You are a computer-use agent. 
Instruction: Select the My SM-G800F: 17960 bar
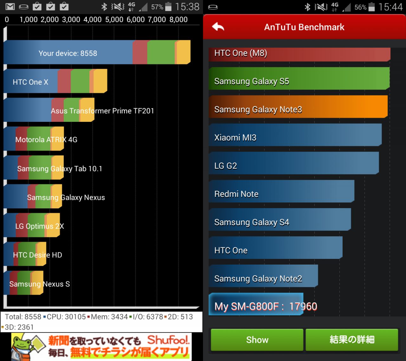point(256,304)
